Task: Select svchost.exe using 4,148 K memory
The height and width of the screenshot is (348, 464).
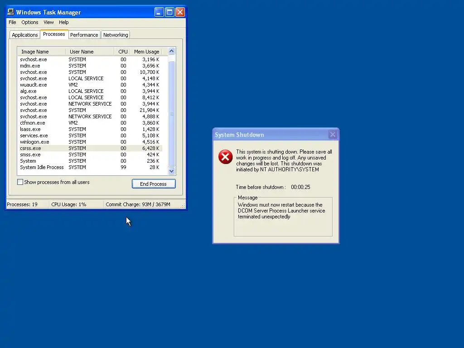Action: click(x=90, y=78)
